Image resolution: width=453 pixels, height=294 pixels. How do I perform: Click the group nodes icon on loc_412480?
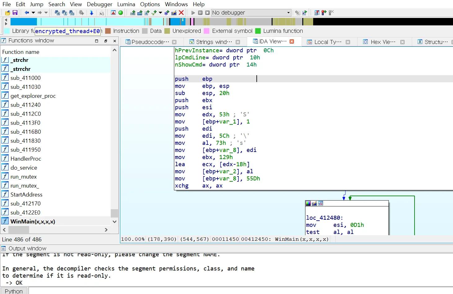pyautogui.click(x=321, y=203)
